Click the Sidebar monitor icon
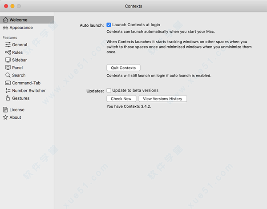Image resolution: width=267 pixels, height=209 pixels. click(8, 60)
